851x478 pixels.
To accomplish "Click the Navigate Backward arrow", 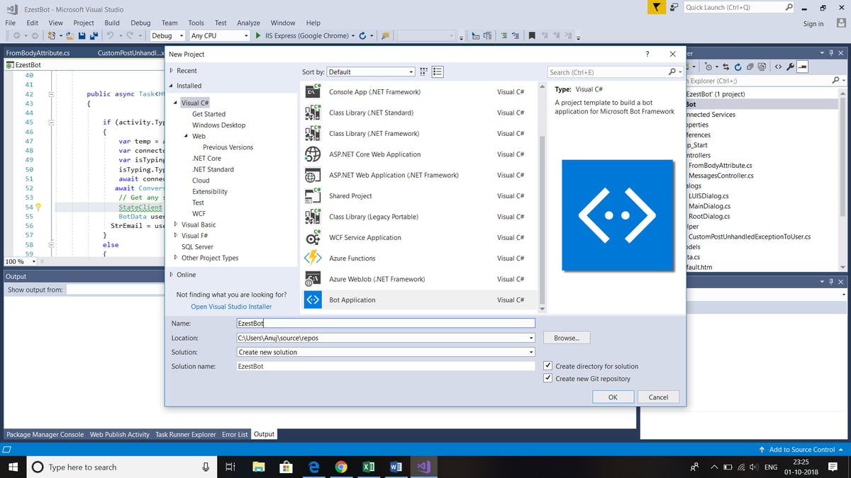I will coord(18,35).
